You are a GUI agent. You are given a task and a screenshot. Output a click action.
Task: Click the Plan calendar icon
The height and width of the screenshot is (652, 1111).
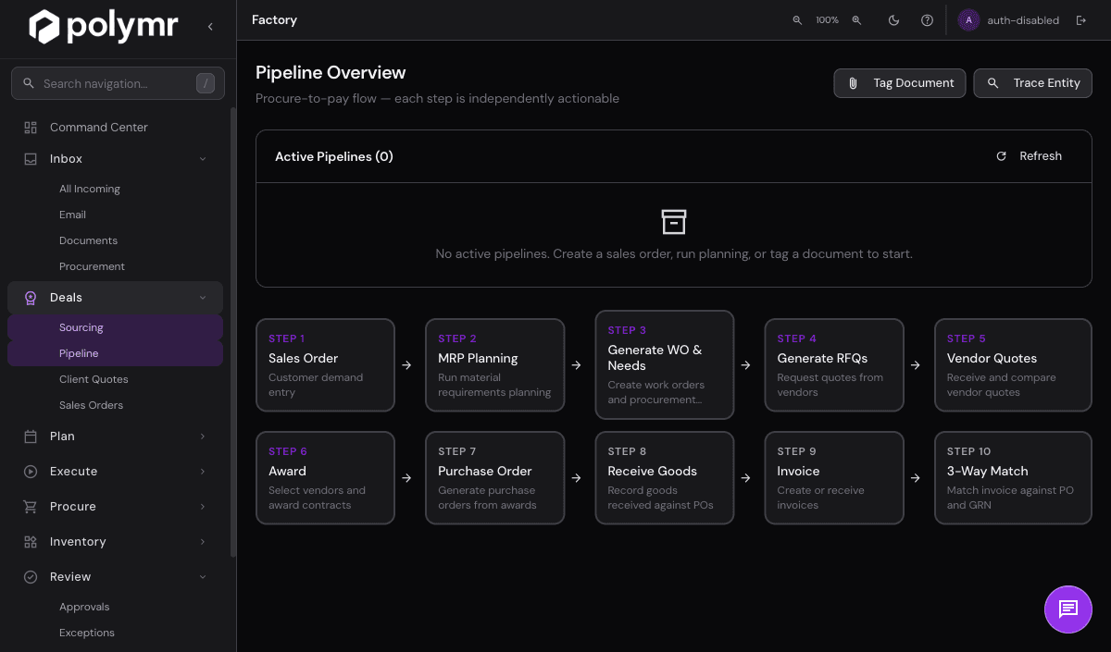31,437
